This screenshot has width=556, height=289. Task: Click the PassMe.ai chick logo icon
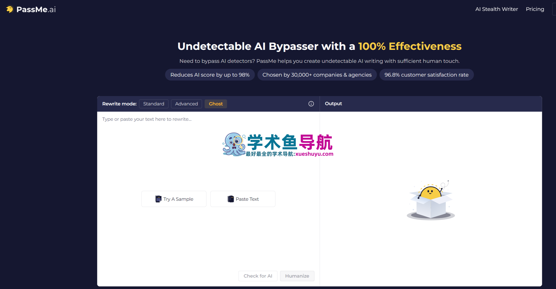pyautogui.click(x=10, y=9)
